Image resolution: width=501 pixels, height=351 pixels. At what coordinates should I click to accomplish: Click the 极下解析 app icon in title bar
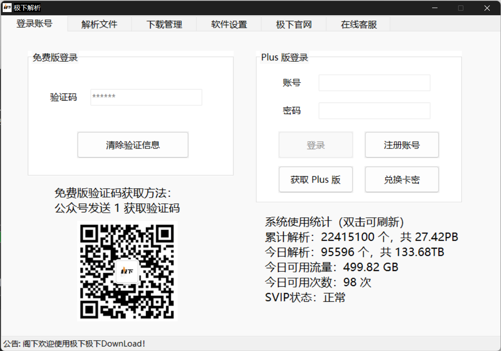tap(7, 8)
